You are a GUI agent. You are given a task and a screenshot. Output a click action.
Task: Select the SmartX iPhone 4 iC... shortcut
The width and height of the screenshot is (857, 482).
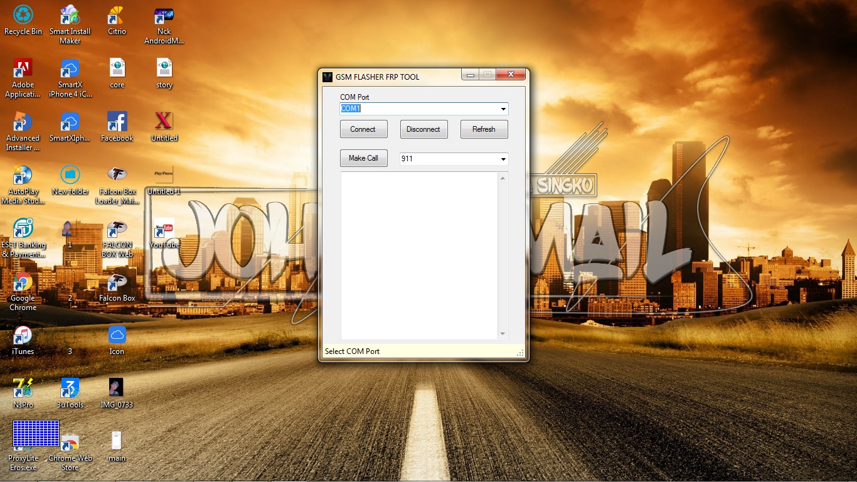[70, 78]
